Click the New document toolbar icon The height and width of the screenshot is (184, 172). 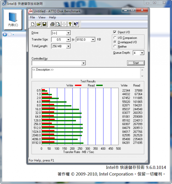pyautogui.click(x=33, y=24)
